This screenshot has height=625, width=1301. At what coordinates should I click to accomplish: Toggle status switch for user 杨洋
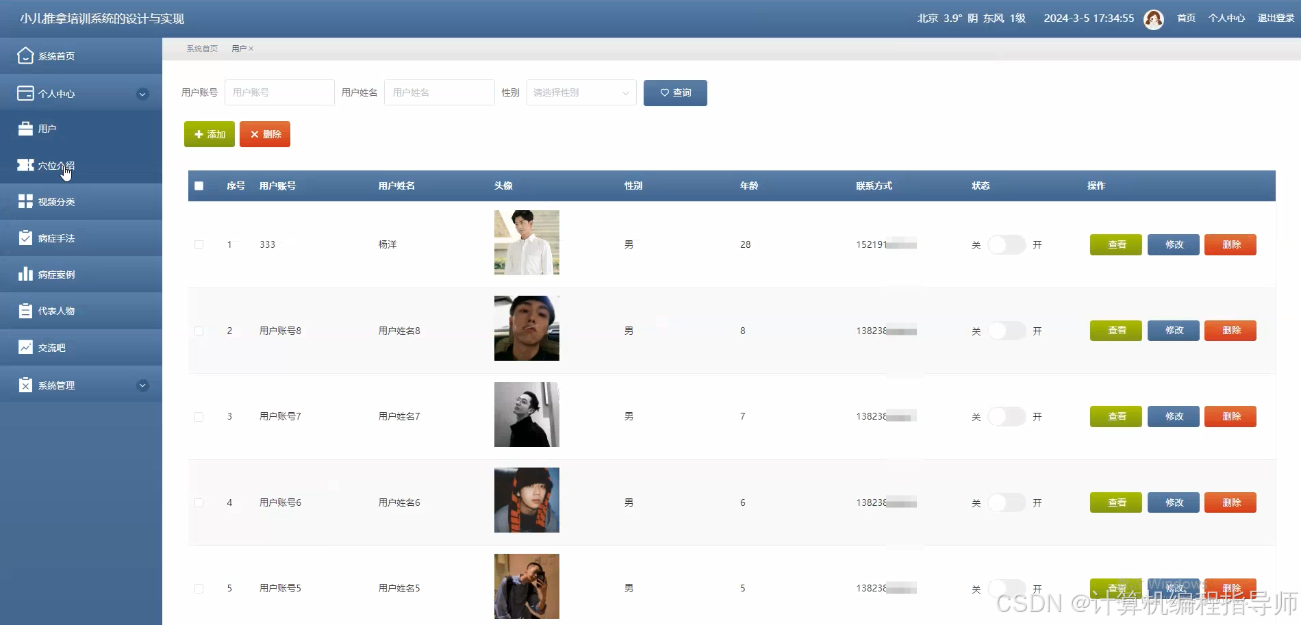click(1007, 244)
